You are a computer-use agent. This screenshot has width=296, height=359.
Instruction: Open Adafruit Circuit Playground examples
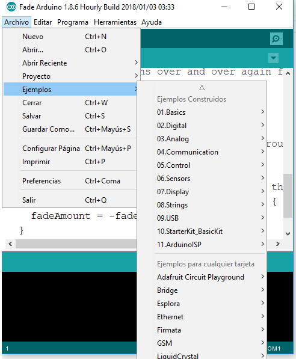pyautogui.click(x=202, y=277)
